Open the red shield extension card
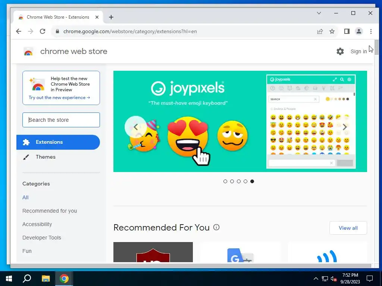 point(153,252)
